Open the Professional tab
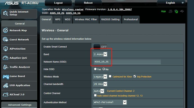 point(131,20)
